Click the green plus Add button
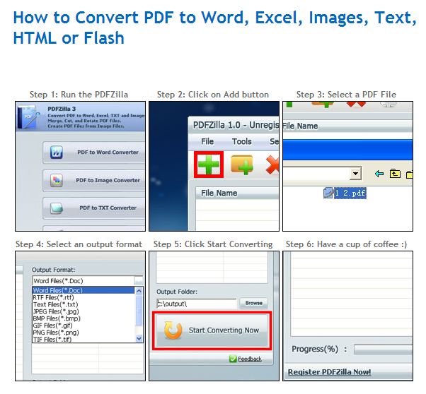426x394 pixels. point(209,165)
